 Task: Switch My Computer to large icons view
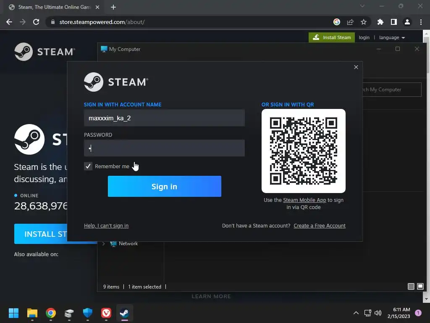click(420, 286)
